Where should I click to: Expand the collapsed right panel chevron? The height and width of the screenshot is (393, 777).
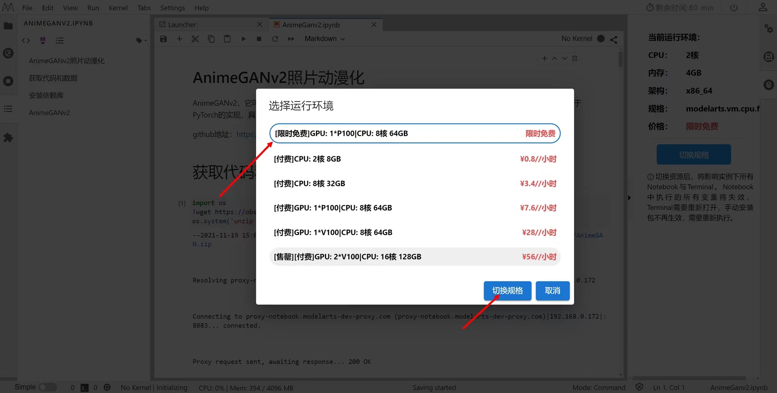pyautogui.click(x=629, y=197)
